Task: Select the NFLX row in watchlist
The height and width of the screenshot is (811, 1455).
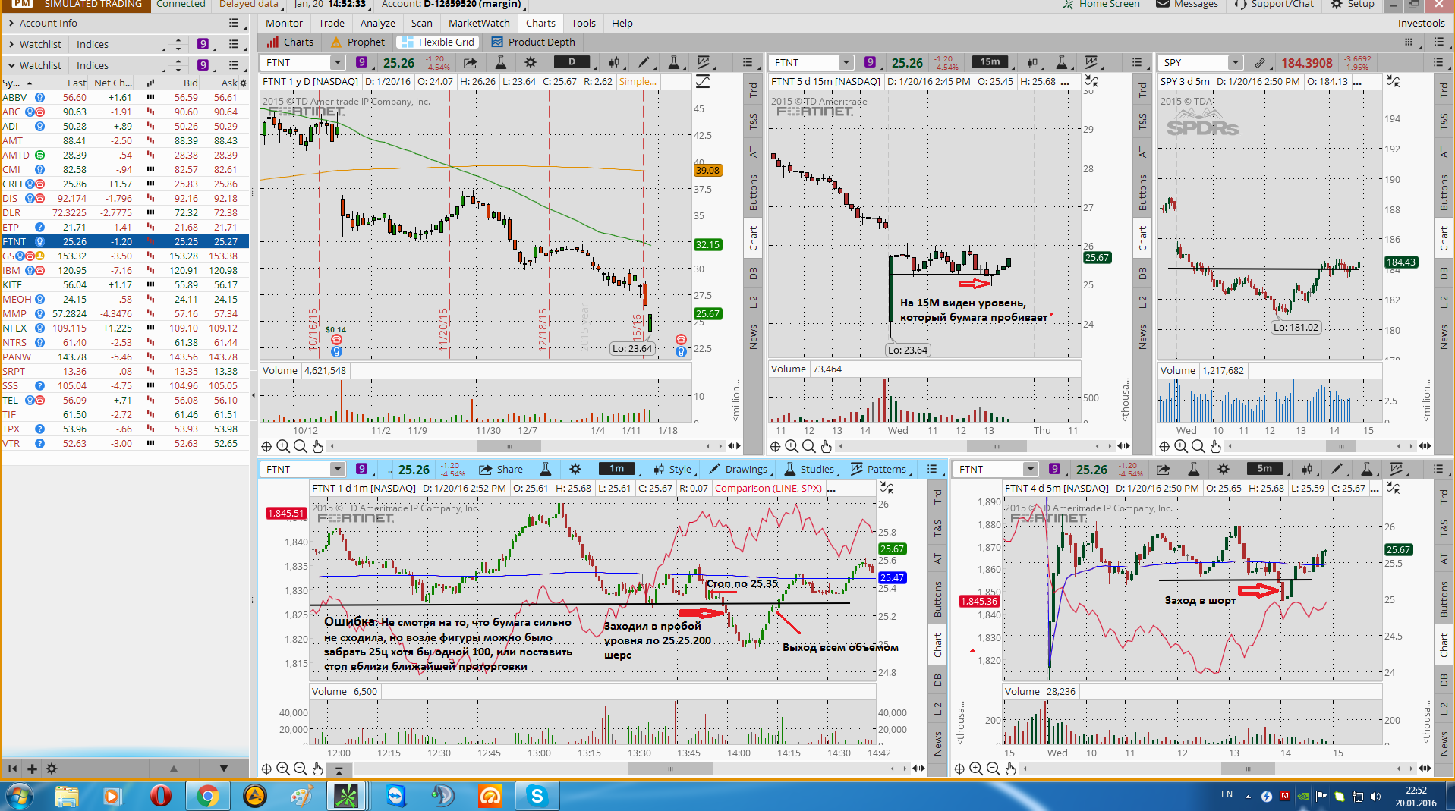Action: click(124, 328)
